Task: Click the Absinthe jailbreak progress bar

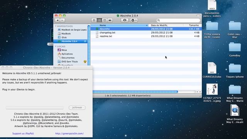Action: click(x=35, y=108)
